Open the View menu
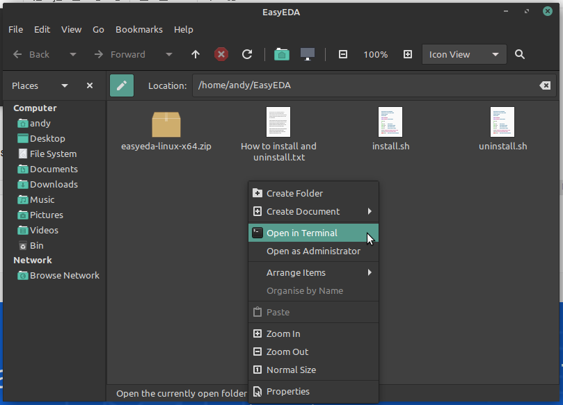Screen dimensions: 563x405 pos(71,29)
